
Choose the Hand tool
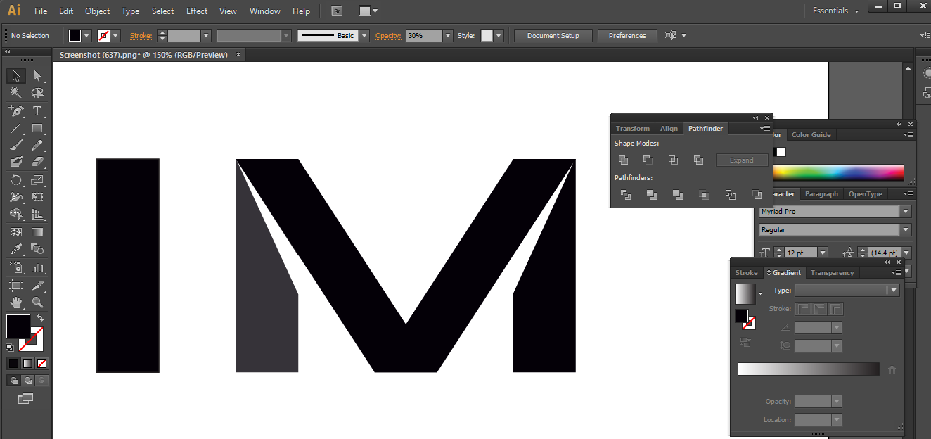pos(15,302)
